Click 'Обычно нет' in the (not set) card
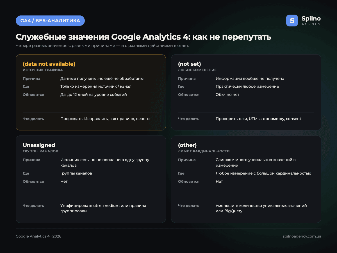 tap(227, 95)
